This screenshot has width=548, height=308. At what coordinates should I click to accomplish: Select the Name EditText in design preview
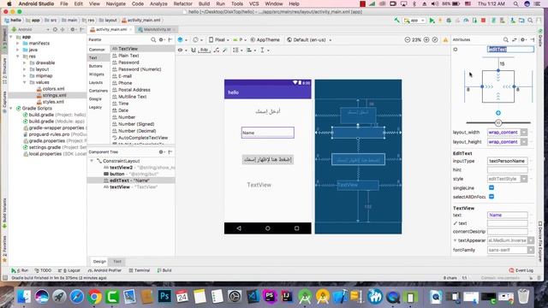[268, 133]
